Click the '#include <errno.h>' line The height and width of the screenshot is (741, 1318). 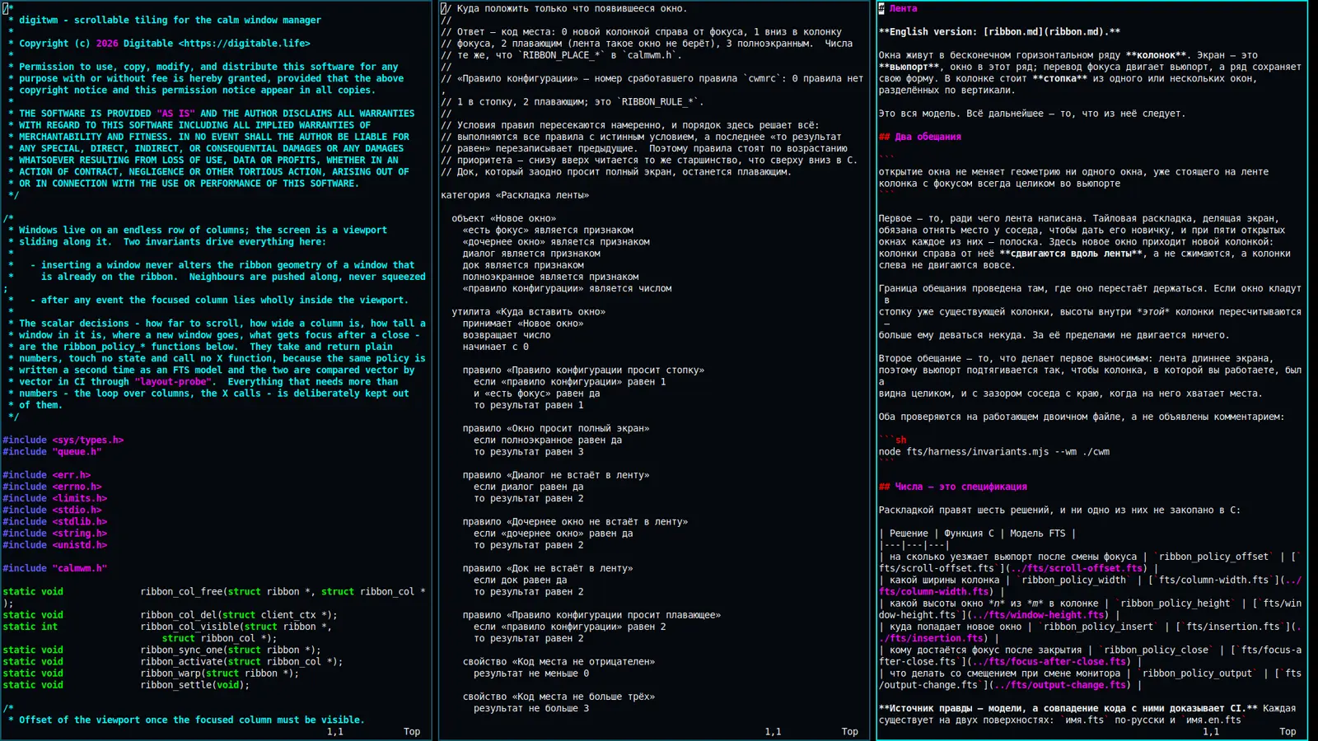tap(53, 487)
